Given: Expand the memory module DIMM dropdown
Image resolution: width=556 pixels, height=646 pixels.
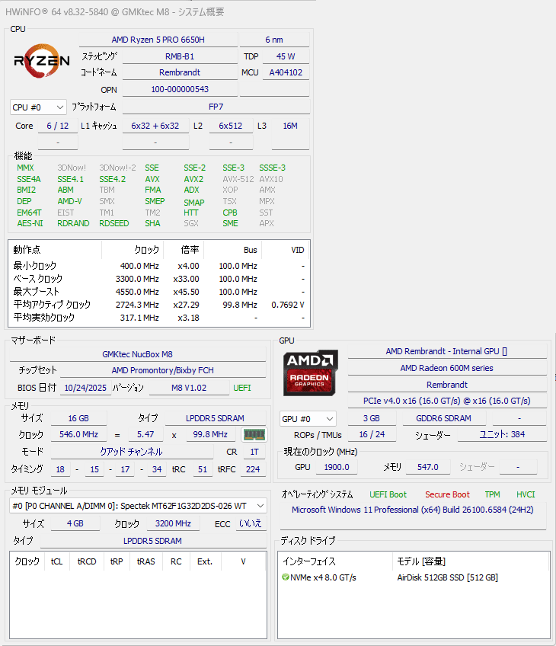Looking at the screenshot, I should pos(139,506).
